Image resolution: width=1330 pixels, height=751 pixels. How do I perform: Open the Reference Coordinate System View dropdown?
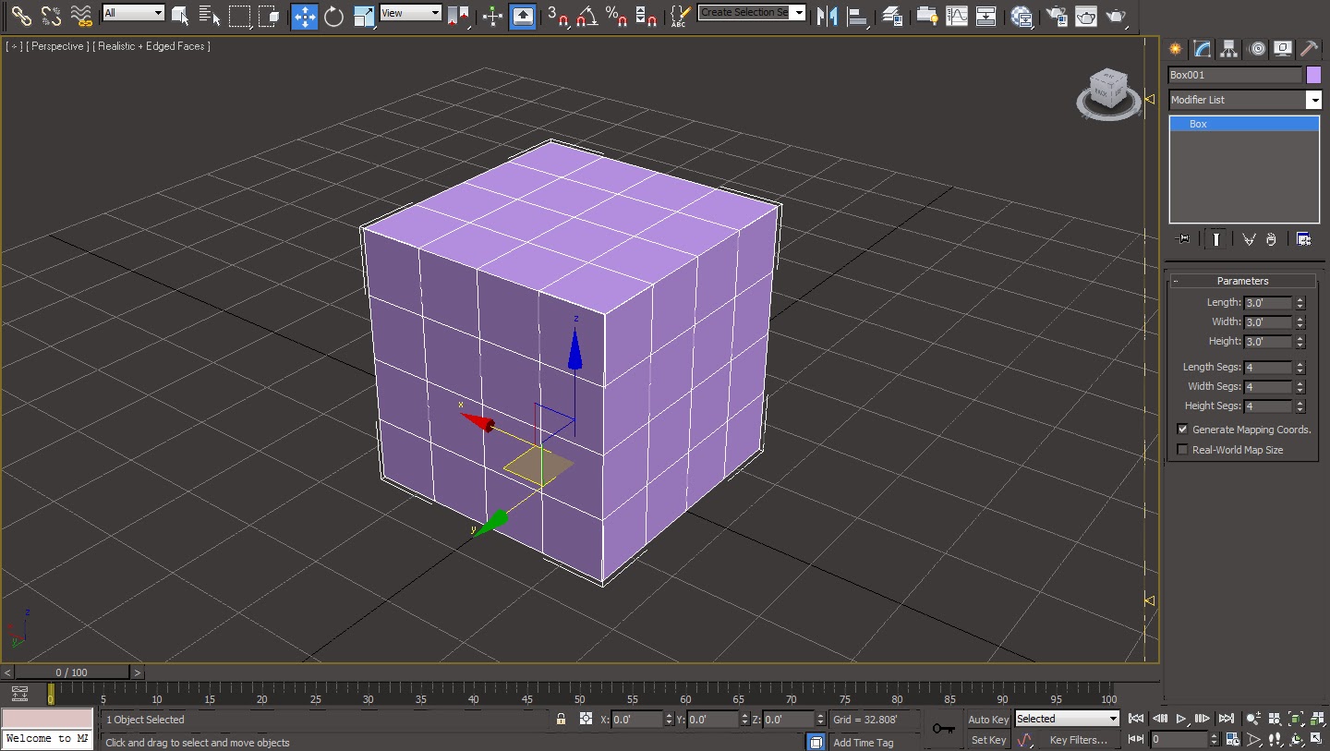[410, 12]
